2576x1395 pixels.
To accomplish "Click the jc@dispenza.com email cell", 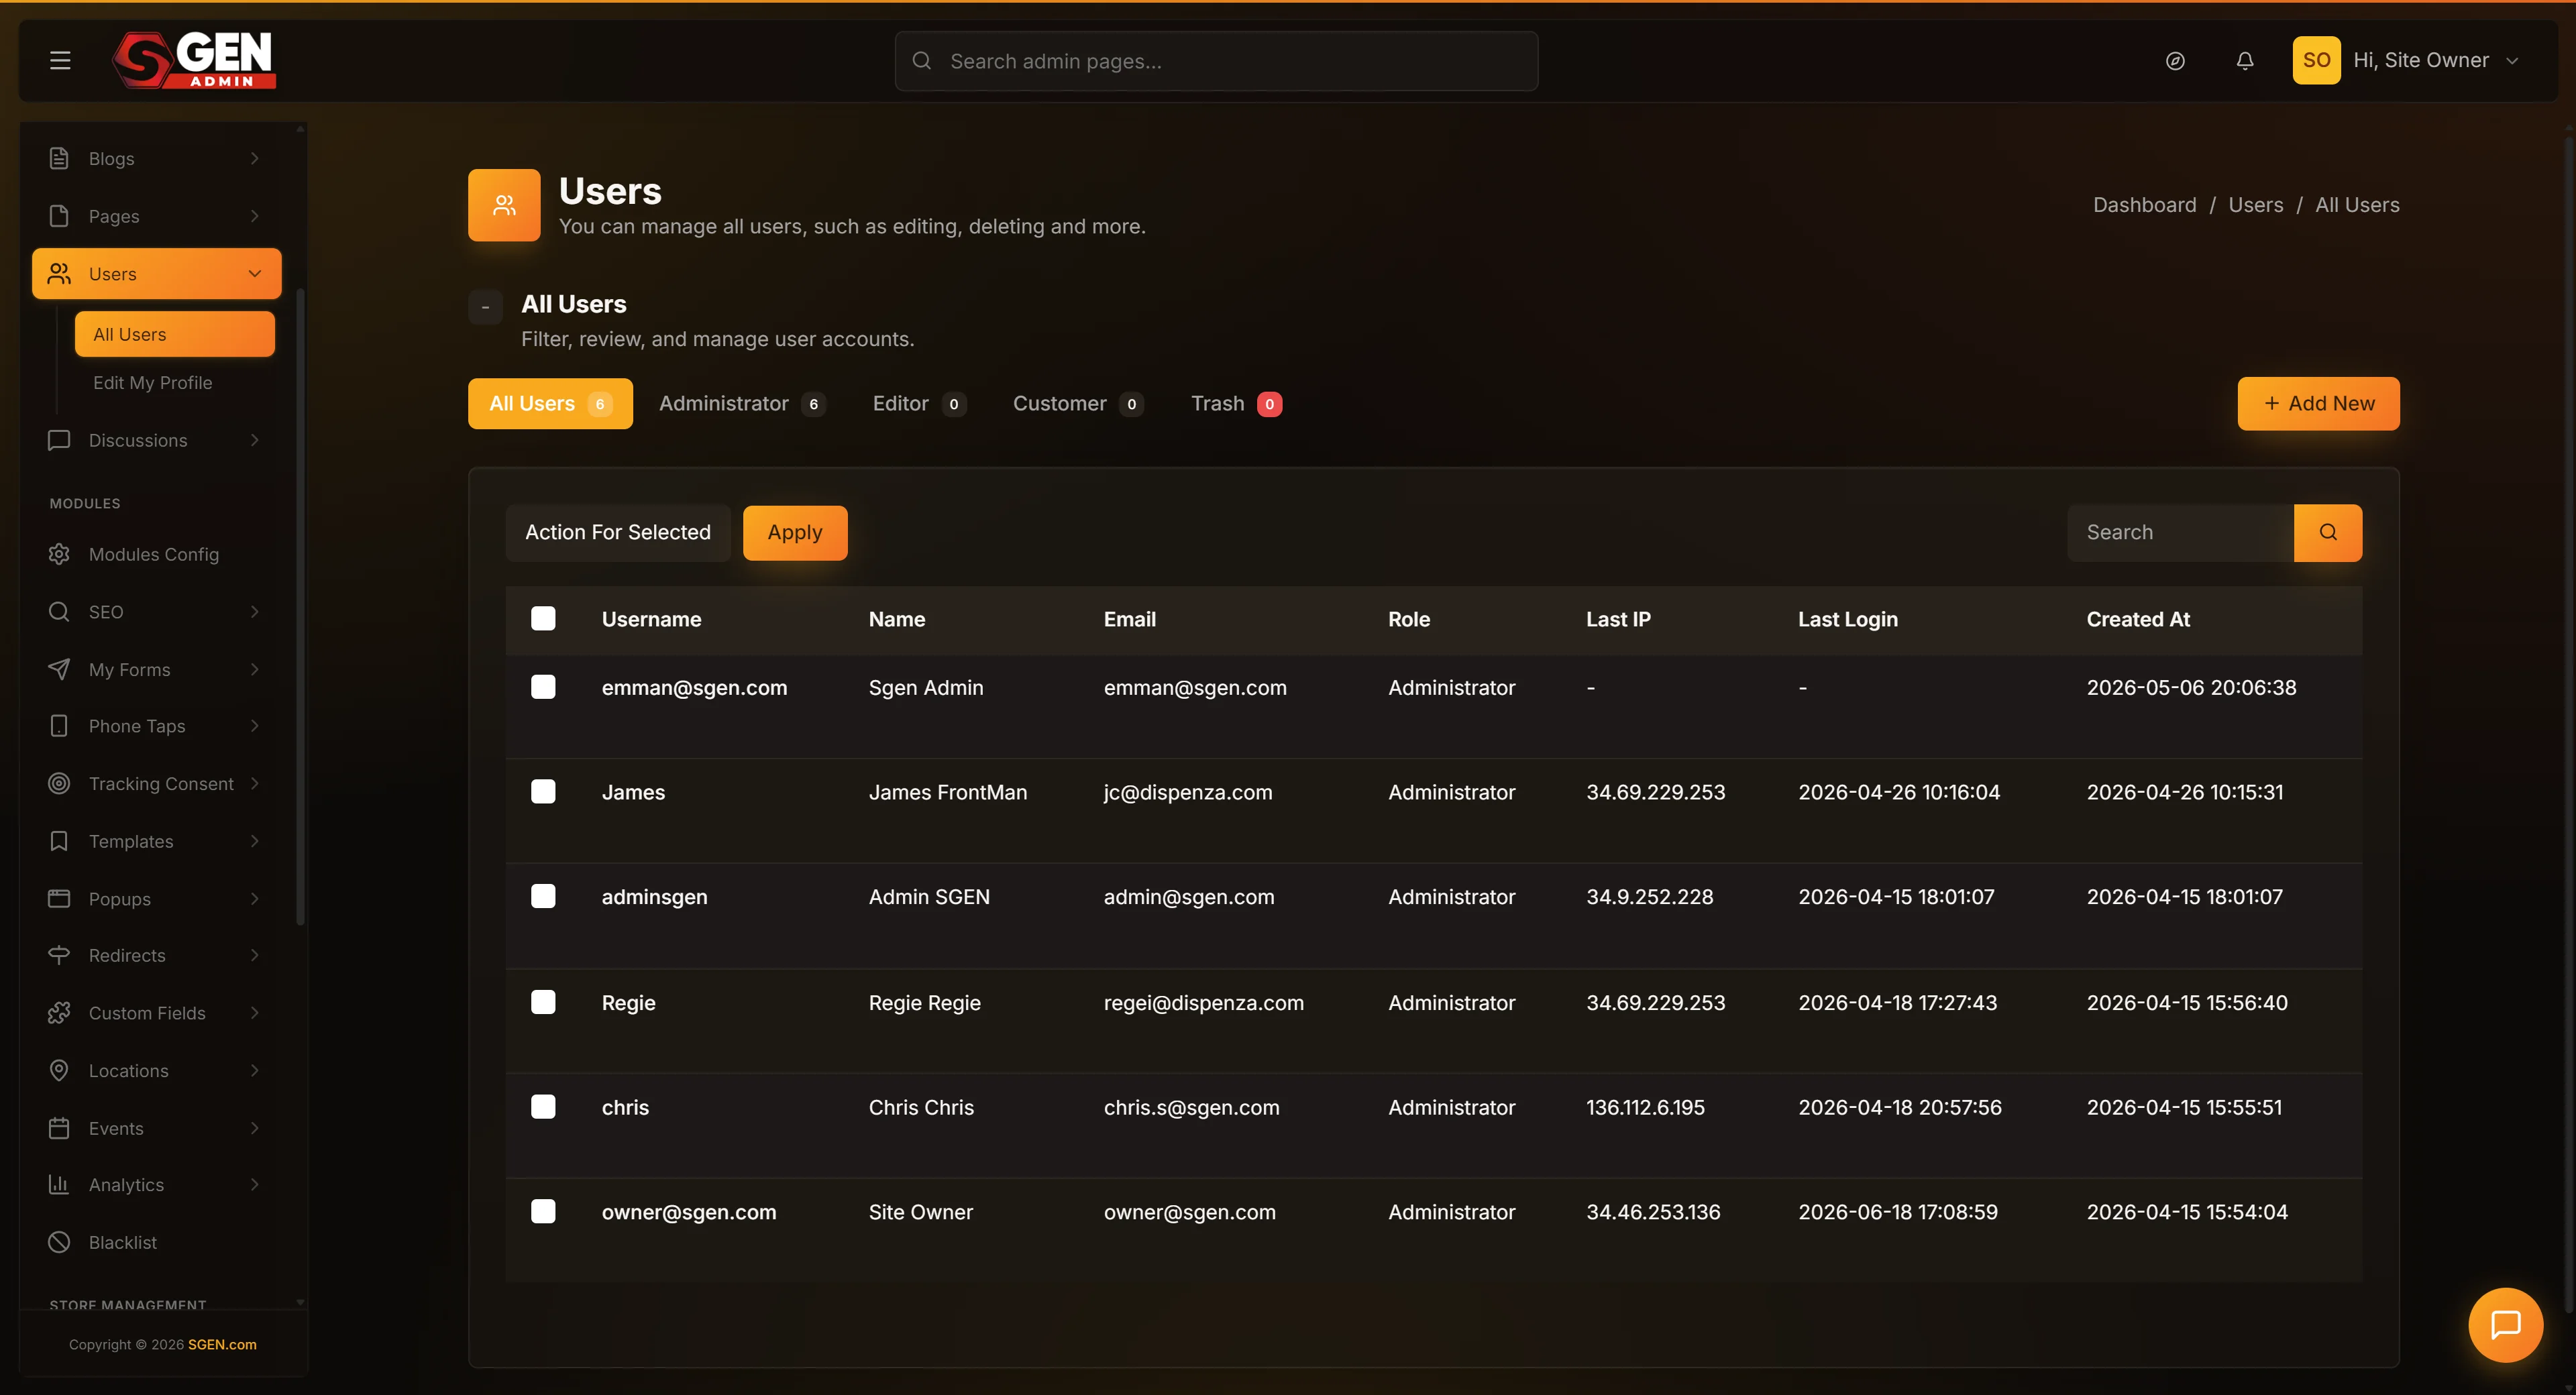I will pyautogui.click(x=1188, y=792).
